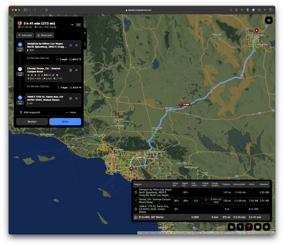Select the destination flag icon in itinerary
Screen dimensions: 284x246
coord(20,98)
